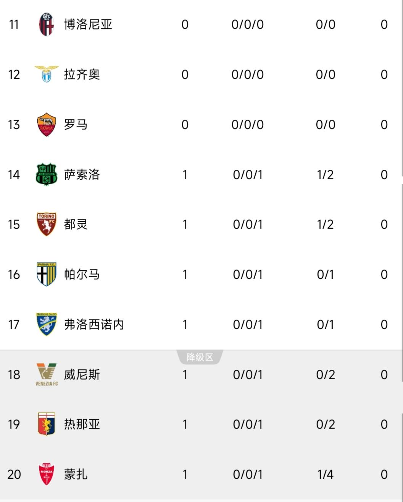Screen dimensions: 403x502
Task: Open 弗洛西诺内 team details
Action: [x=94, y=324]
